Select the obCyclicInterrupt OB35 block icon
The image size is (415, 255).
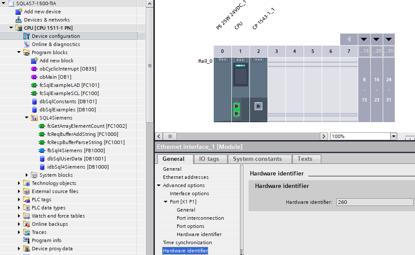[34, 69]
